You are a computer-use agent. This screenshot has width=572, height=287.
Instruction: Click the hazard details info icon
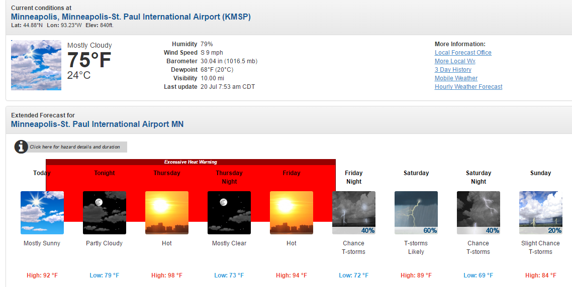pos(21,147)
